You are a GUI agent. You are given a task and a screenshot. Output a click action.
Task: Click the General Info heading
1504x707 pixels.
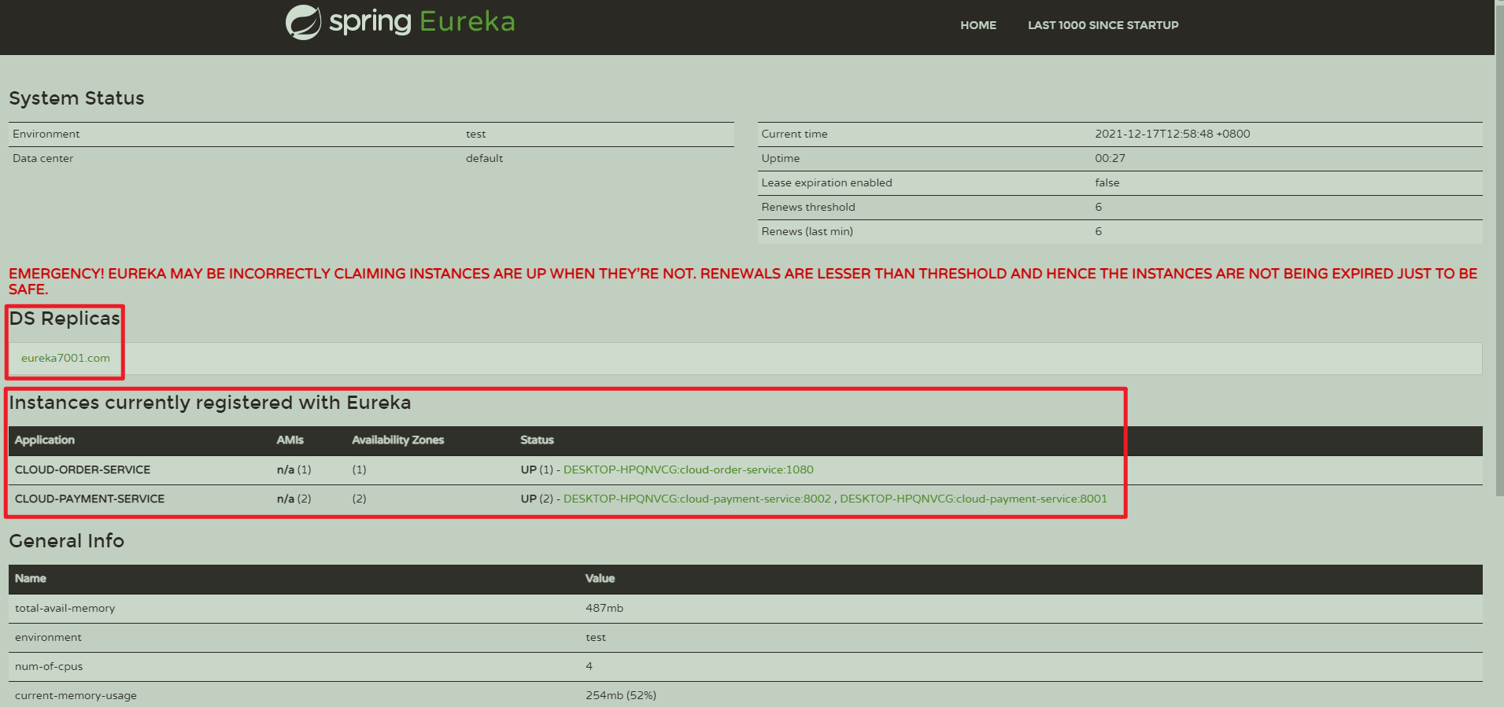coord(67,541)
